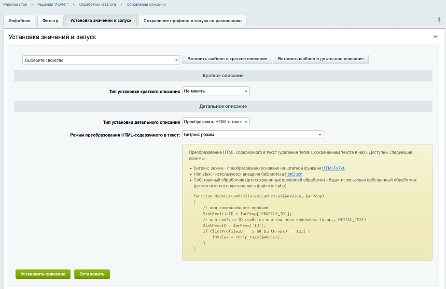Open the "Битрикс режим" conversion mode dropdown
Viewport: 446px width, 289px height.
(253, 134)
